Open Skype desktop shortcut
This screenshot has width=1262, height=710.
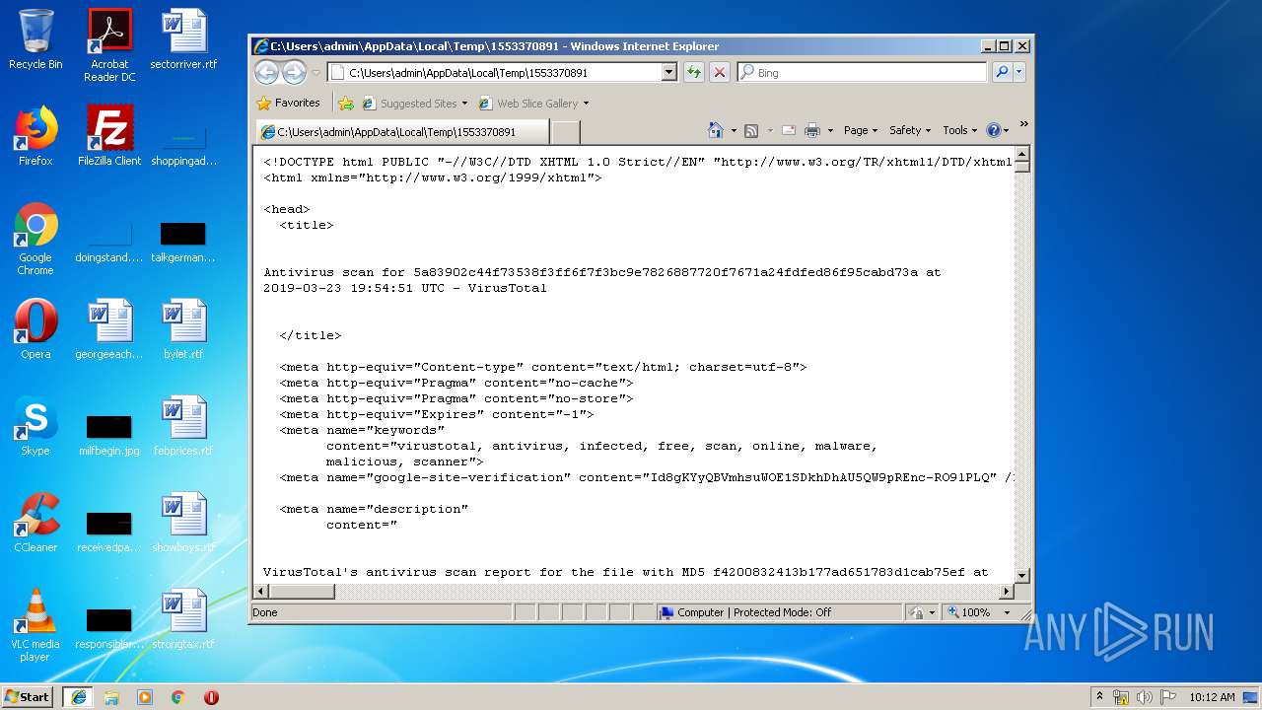35,426
